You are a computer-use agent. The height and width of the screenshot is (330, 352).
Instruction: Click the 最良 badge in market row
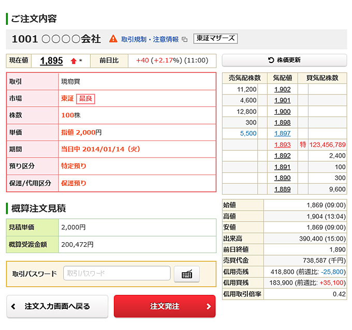pos(85,99)
